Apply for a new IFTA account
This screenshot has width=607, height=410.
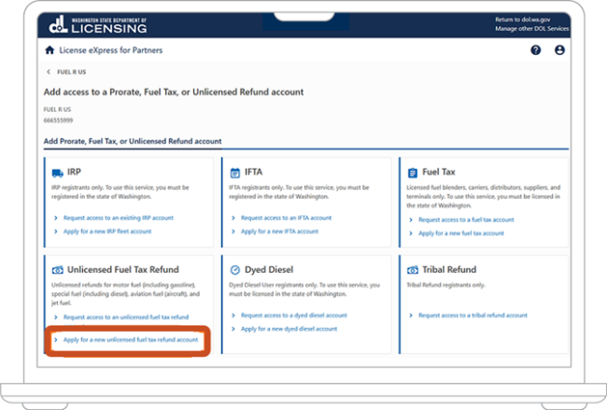pos(279,232)
